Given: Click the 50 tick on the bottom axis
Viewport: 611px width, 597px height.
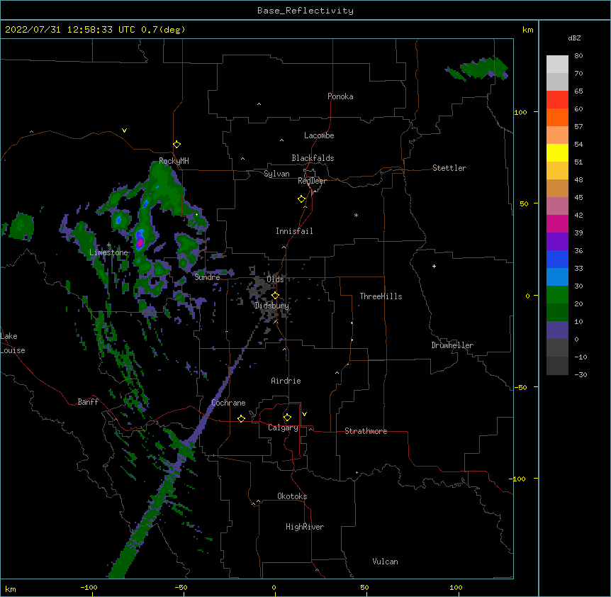Looking at the screenshot, I should pos(364,587).
